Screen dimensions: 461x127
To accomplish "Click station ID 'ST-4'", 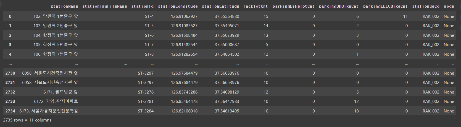I will (x=149, y=16).
